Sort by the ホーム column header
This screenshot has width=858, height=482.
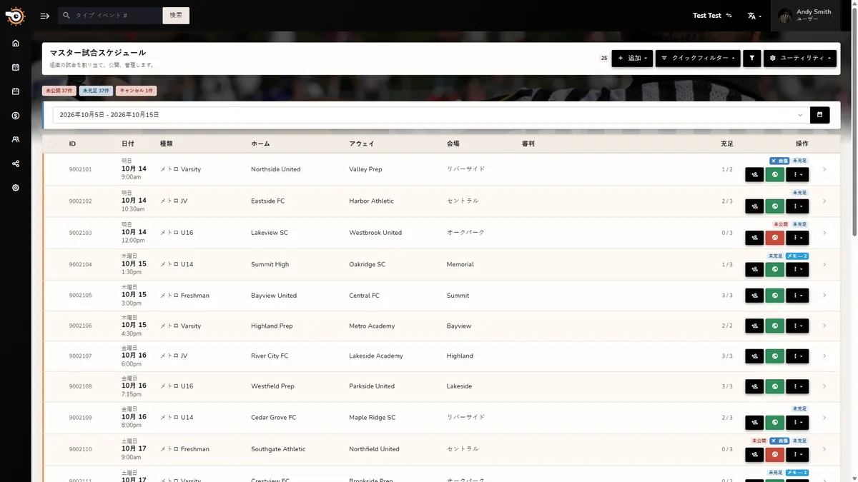[260, 144]
